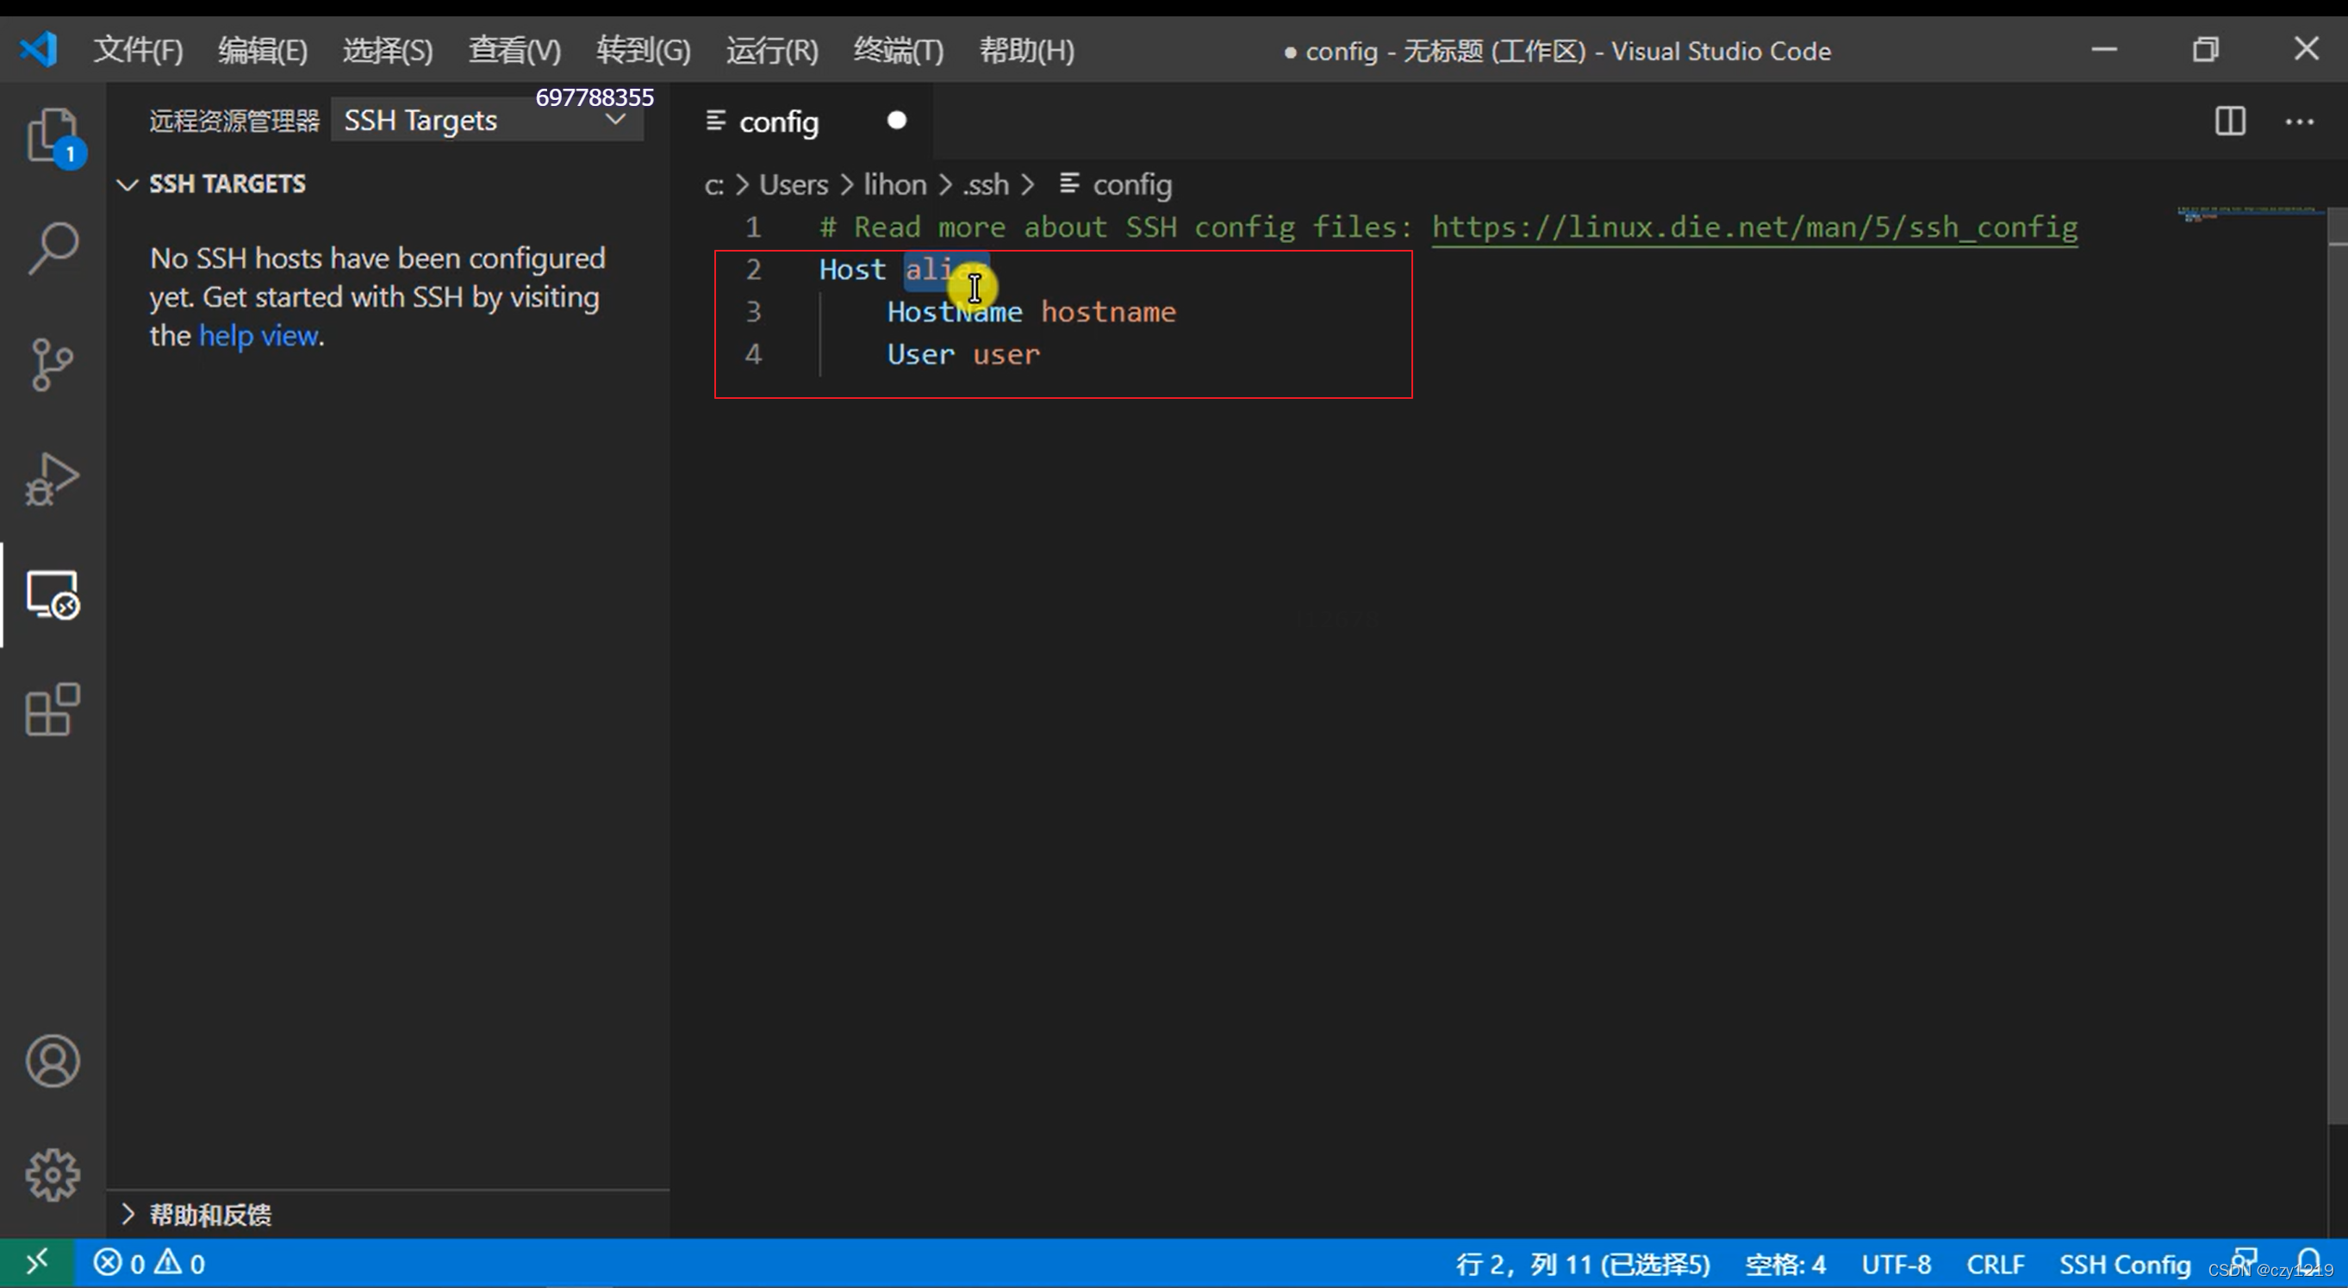The width and height of the screenshot is (2348, 1288).
Task: Open the 终端(T) menu
Action: pyautogui.click(x=898, y=50)
